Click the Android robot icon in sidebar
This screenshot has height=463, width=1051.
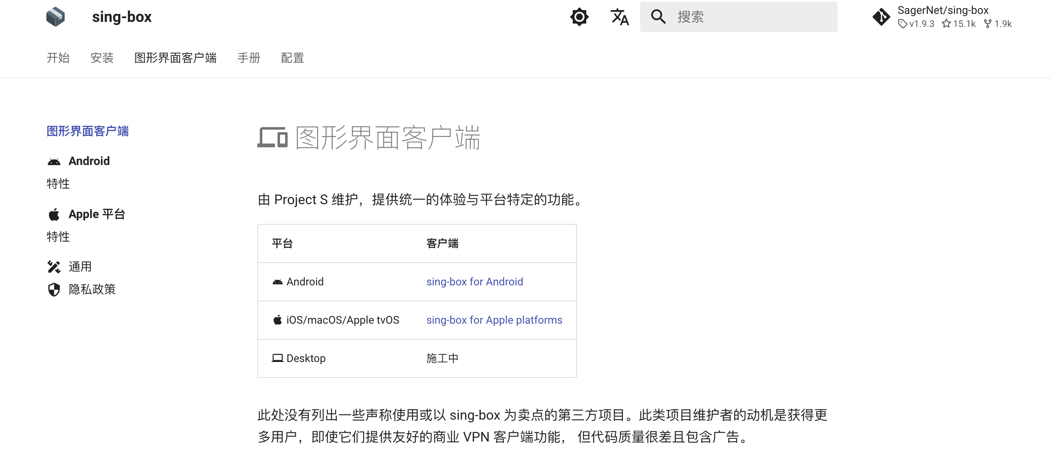point(54,162)
